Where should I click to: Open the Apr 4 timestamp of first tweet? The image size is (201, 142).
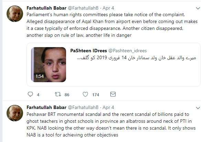click(108, 8)
